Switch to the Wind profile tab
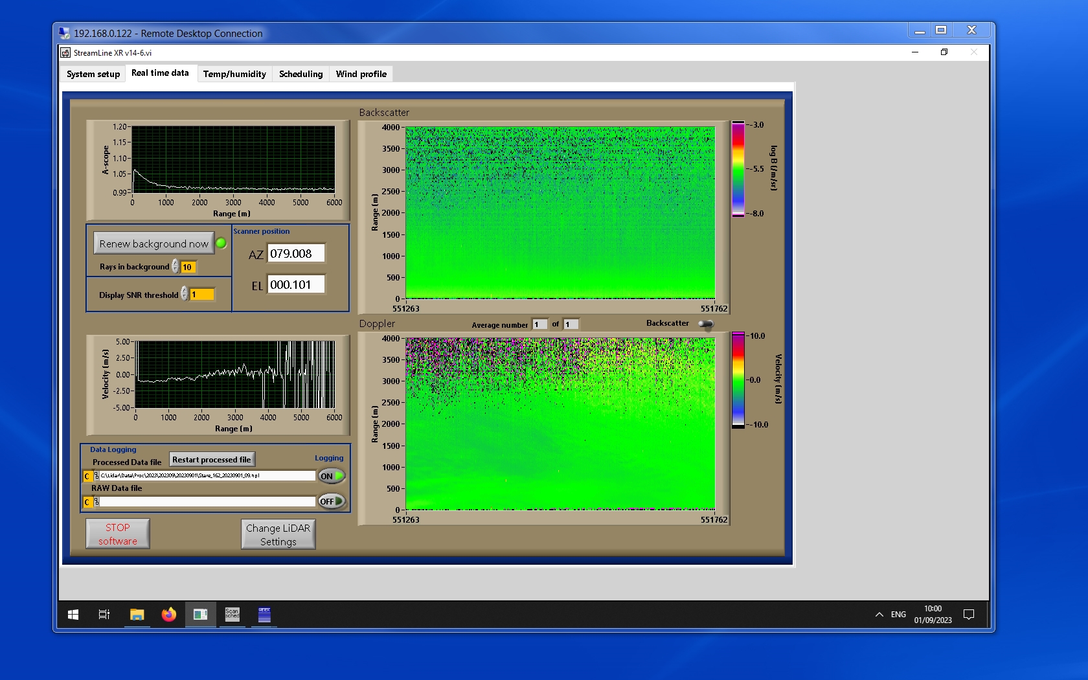This screenshot has height=680, width=1088. (361, 74)
